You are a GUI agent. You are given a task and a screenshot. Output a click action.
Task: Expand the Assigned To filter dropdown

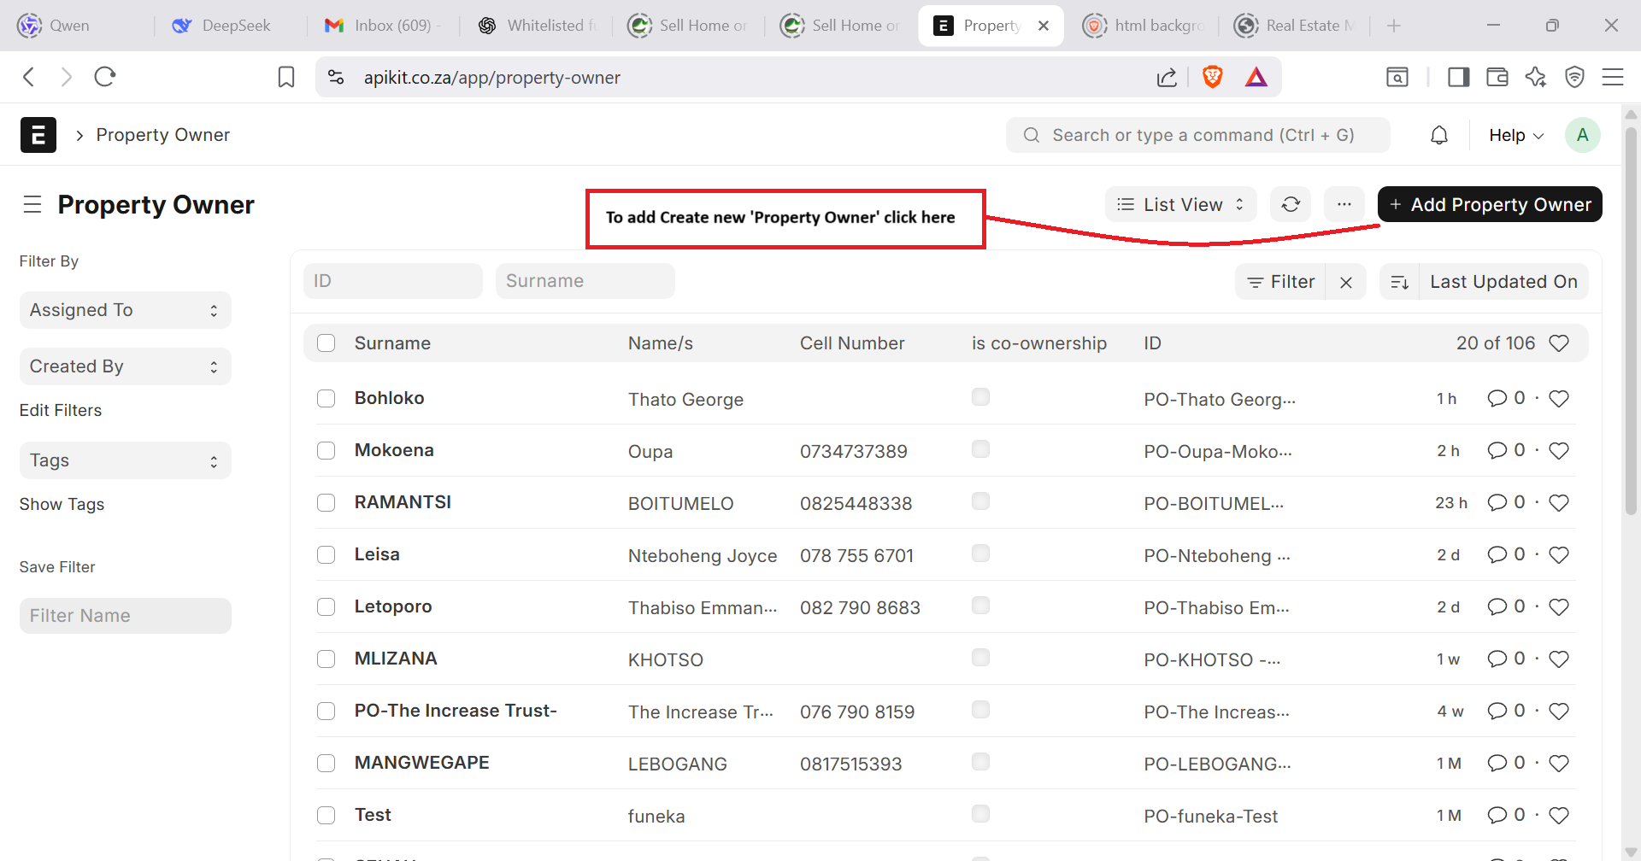125,310
